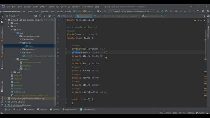Open the Problems tool window
Viewport: 210px width, 118px height.
coord(29,109)
